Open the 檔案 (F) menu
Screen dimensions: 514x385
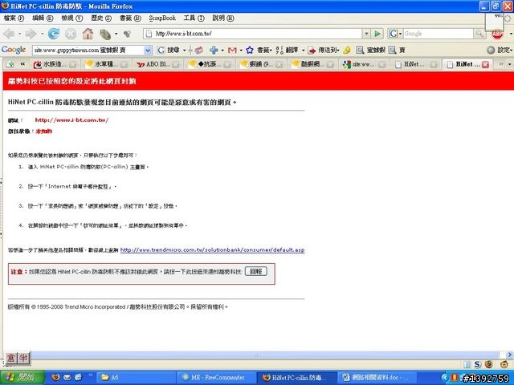pos(14,18)
